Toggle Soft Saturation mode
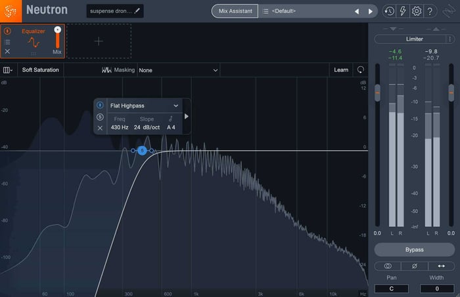 (x=41, y=70)
